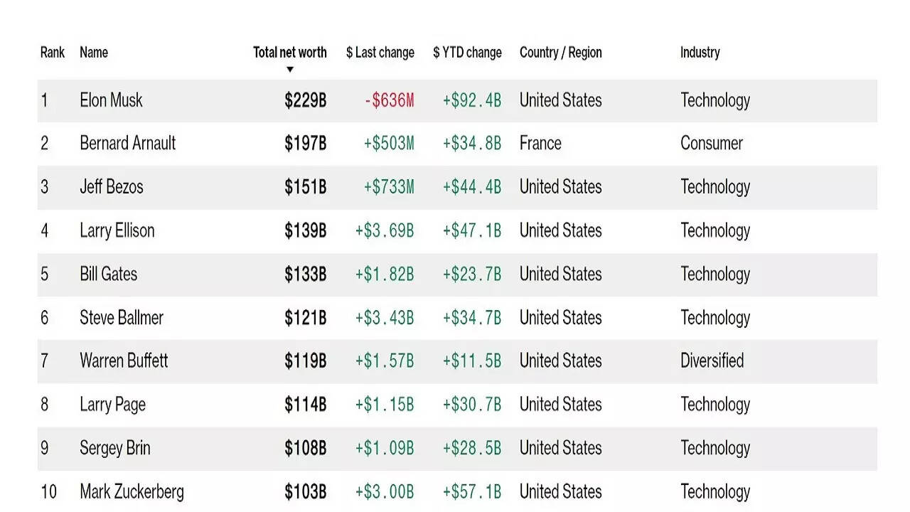Viewport: 910px width, 512px height.
Task: Sort table by Name column header
Action: click(x=94, y=53)
